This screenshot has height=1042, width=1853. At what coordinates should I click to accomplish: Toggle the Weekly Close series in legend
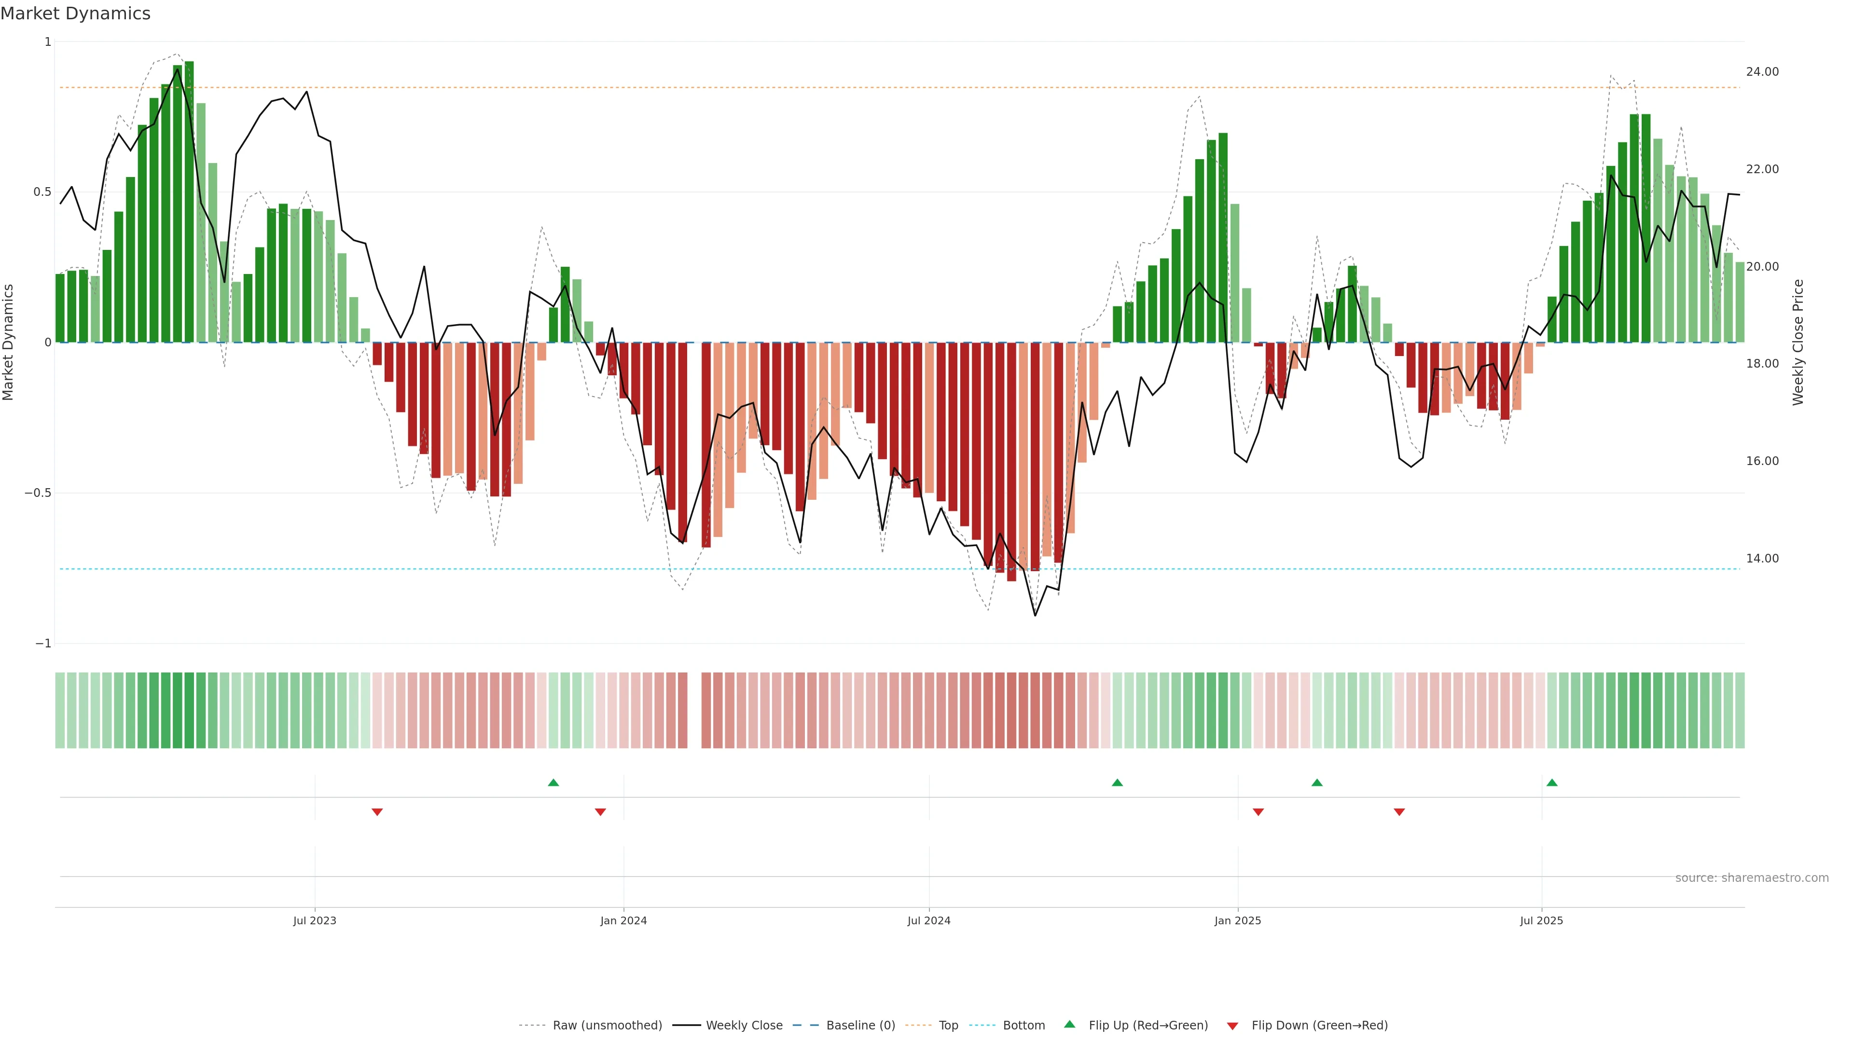pyautogui.click(x=744, y=1026)
